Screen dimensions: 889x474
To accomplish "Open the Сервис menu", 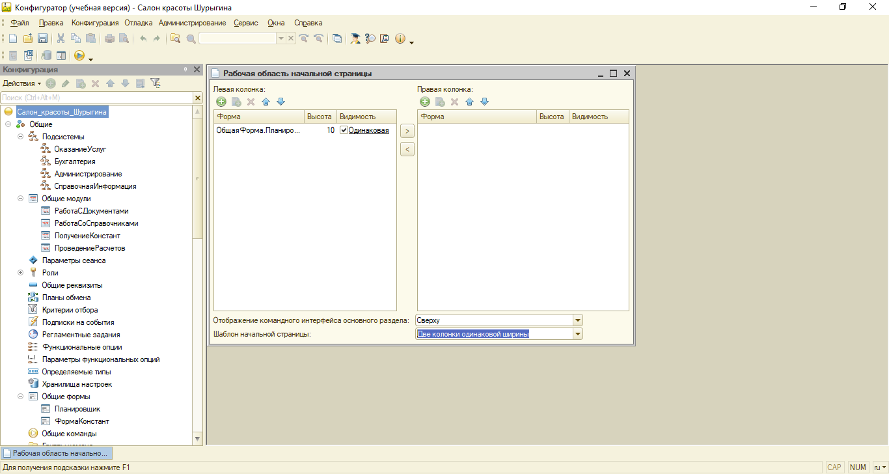I will [246, 23].
